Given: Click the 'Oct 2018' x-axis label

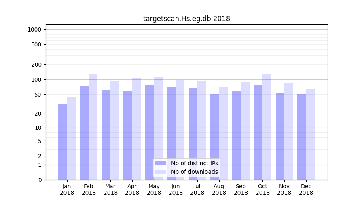Looking at the screenshot, I should click(x=262, y=189).
